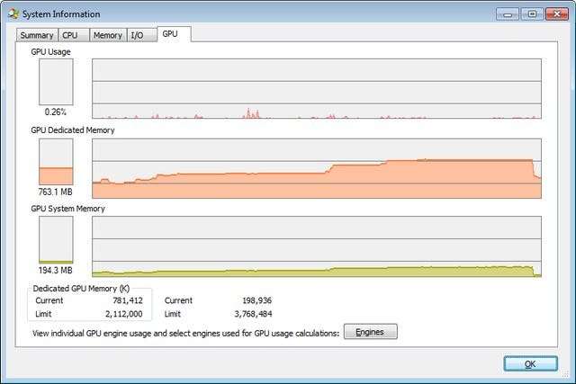
Task: Select the GPU tab
Action: pos(170,33)
